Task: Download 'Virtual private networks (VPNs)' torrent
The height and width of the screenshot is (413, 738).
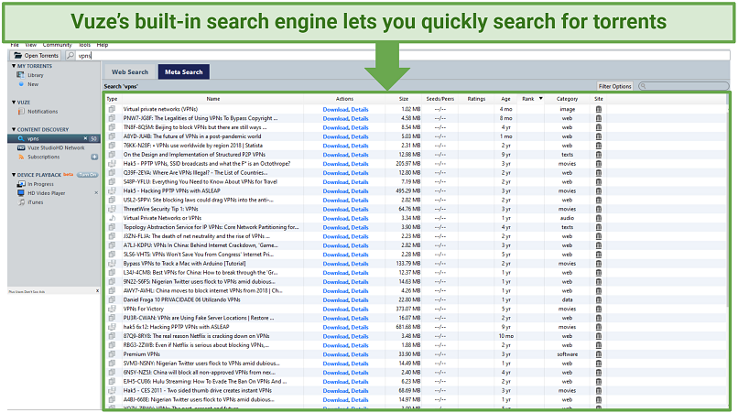Action: click(x=336, y=109)
